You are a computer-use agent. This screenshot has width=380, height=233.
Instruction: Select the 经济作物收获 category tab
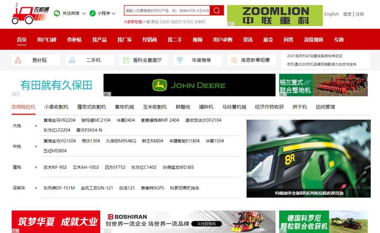269,107
